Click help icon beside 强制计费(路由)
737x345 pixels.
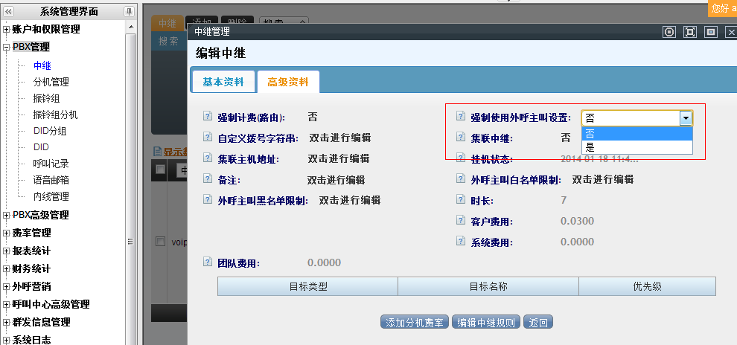tap(208, 117)
